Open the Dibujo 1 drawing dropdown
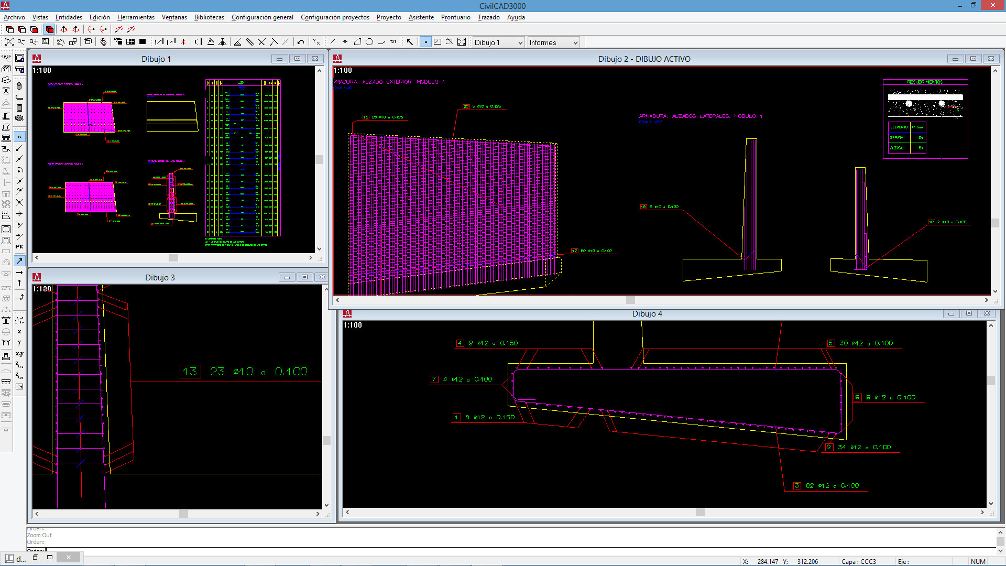Viewport: 1006px width, 566px height. [498, 42]
